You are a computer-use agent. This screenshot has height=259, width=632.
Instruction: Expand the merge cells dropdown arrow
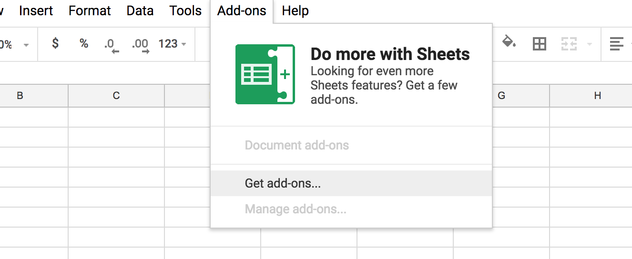pyautogui.click(x=589, y=45)
